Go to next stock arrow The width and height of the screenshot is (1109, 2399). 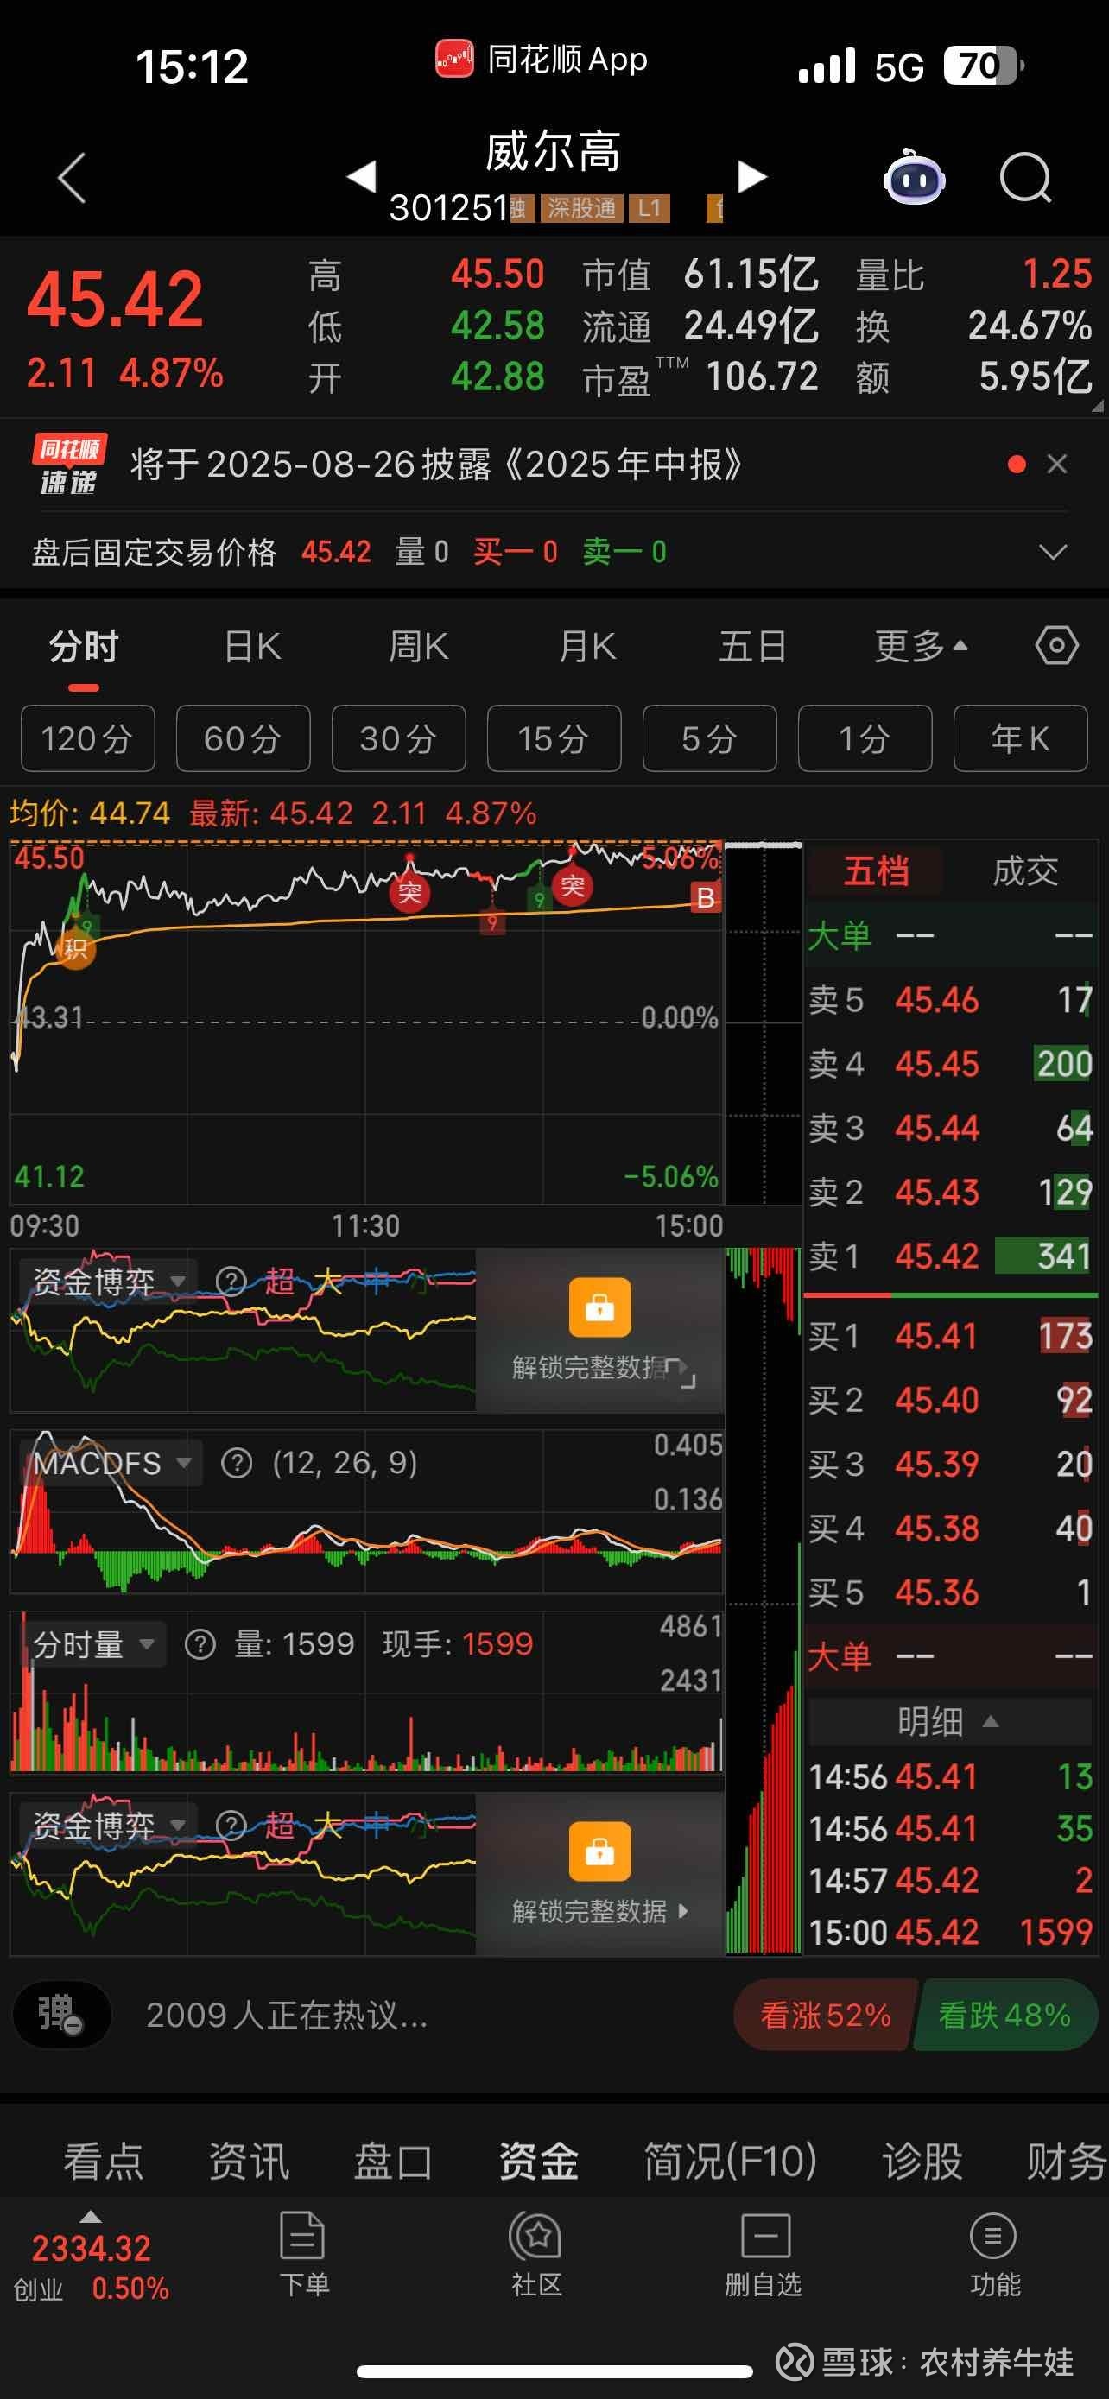click(752, 177)
